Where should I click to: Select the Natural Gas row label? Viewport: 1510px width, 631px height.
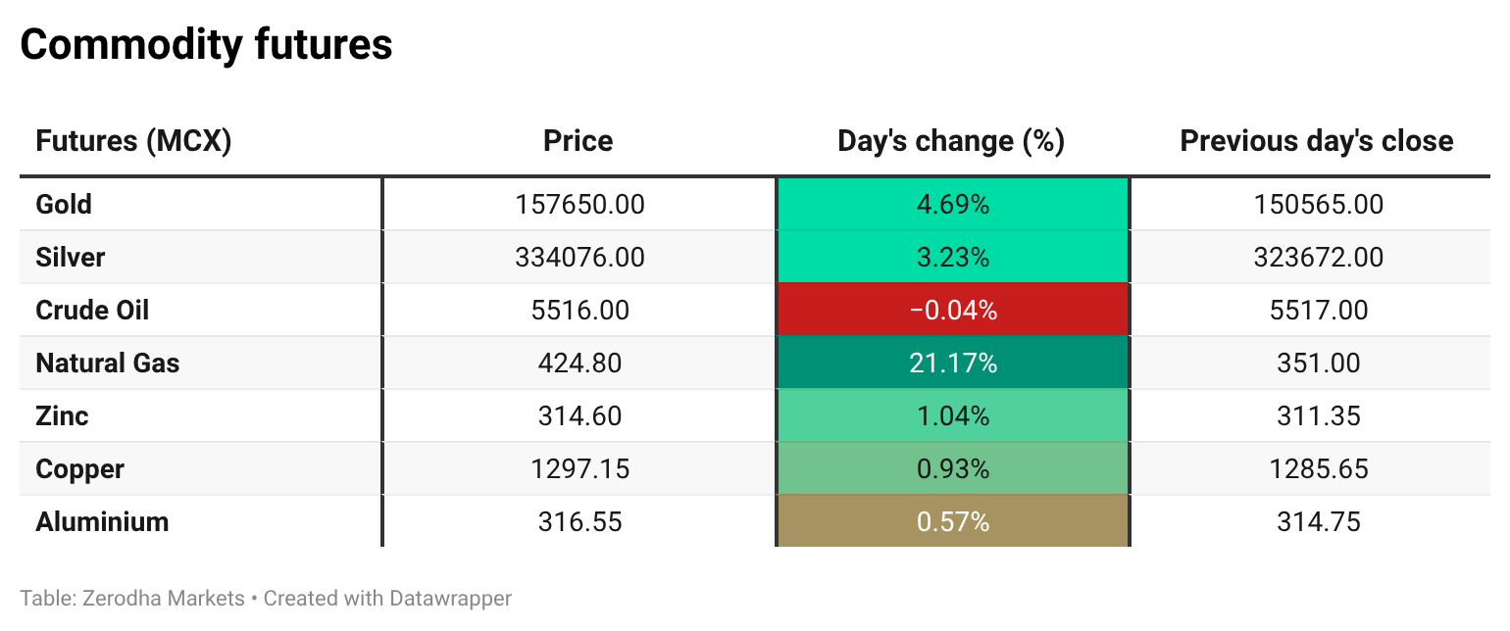[x=108, y=364]
